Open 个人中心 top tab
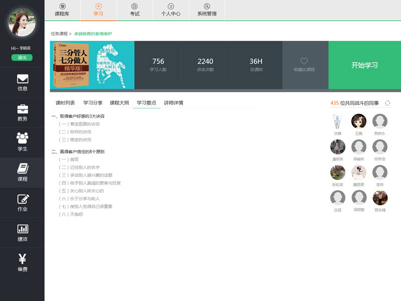Image resolution: width=401 pixels, height=301 pixels. [x=170, y=10]
